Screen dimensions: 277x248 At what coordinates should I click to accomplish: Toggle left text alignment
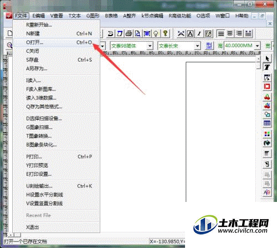click(221, 33)
